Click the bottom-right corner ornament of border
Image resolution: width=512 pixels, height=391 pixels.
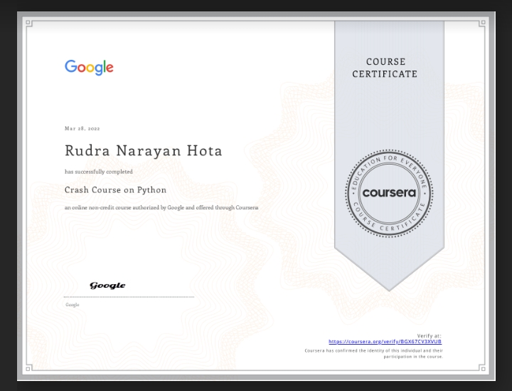pos(482,368)
